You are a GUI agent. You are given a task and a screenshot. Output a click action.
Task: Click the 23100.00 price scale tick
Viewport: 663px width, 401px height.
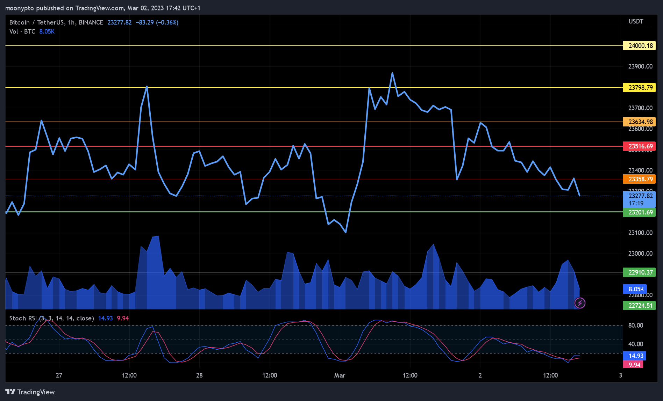coord(640,233)
